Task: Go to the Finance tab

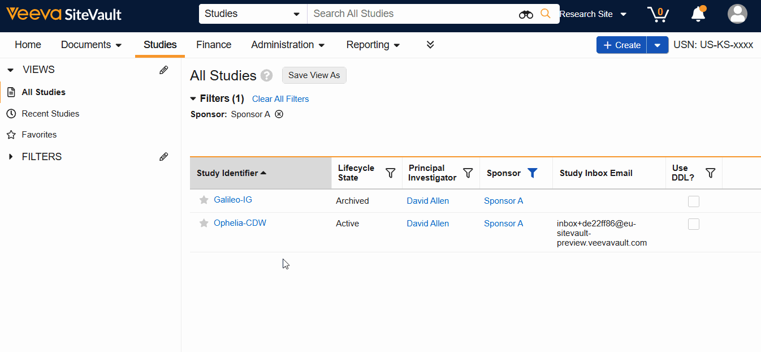Action: pos(214,45)
